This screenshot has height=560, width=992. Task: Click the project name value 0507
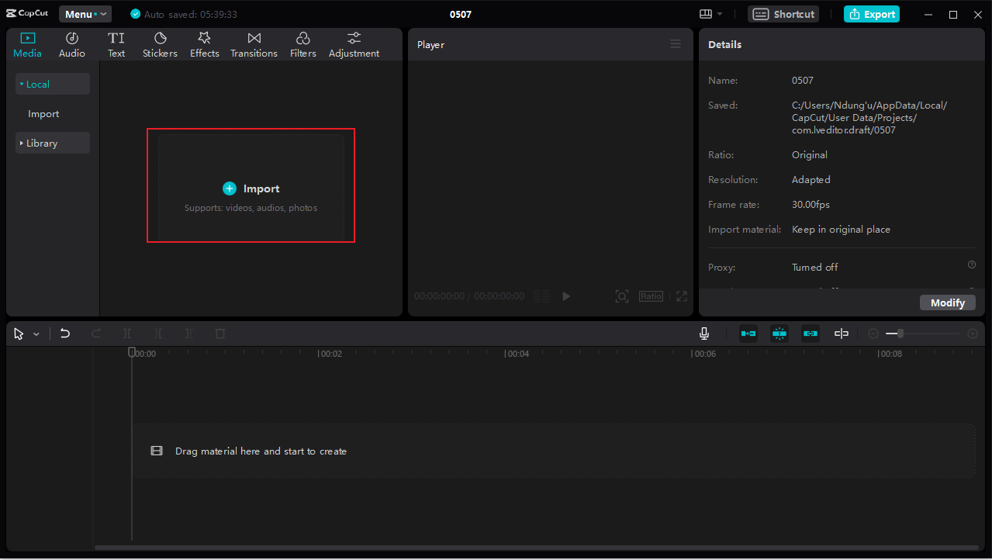tap(803, 81)
